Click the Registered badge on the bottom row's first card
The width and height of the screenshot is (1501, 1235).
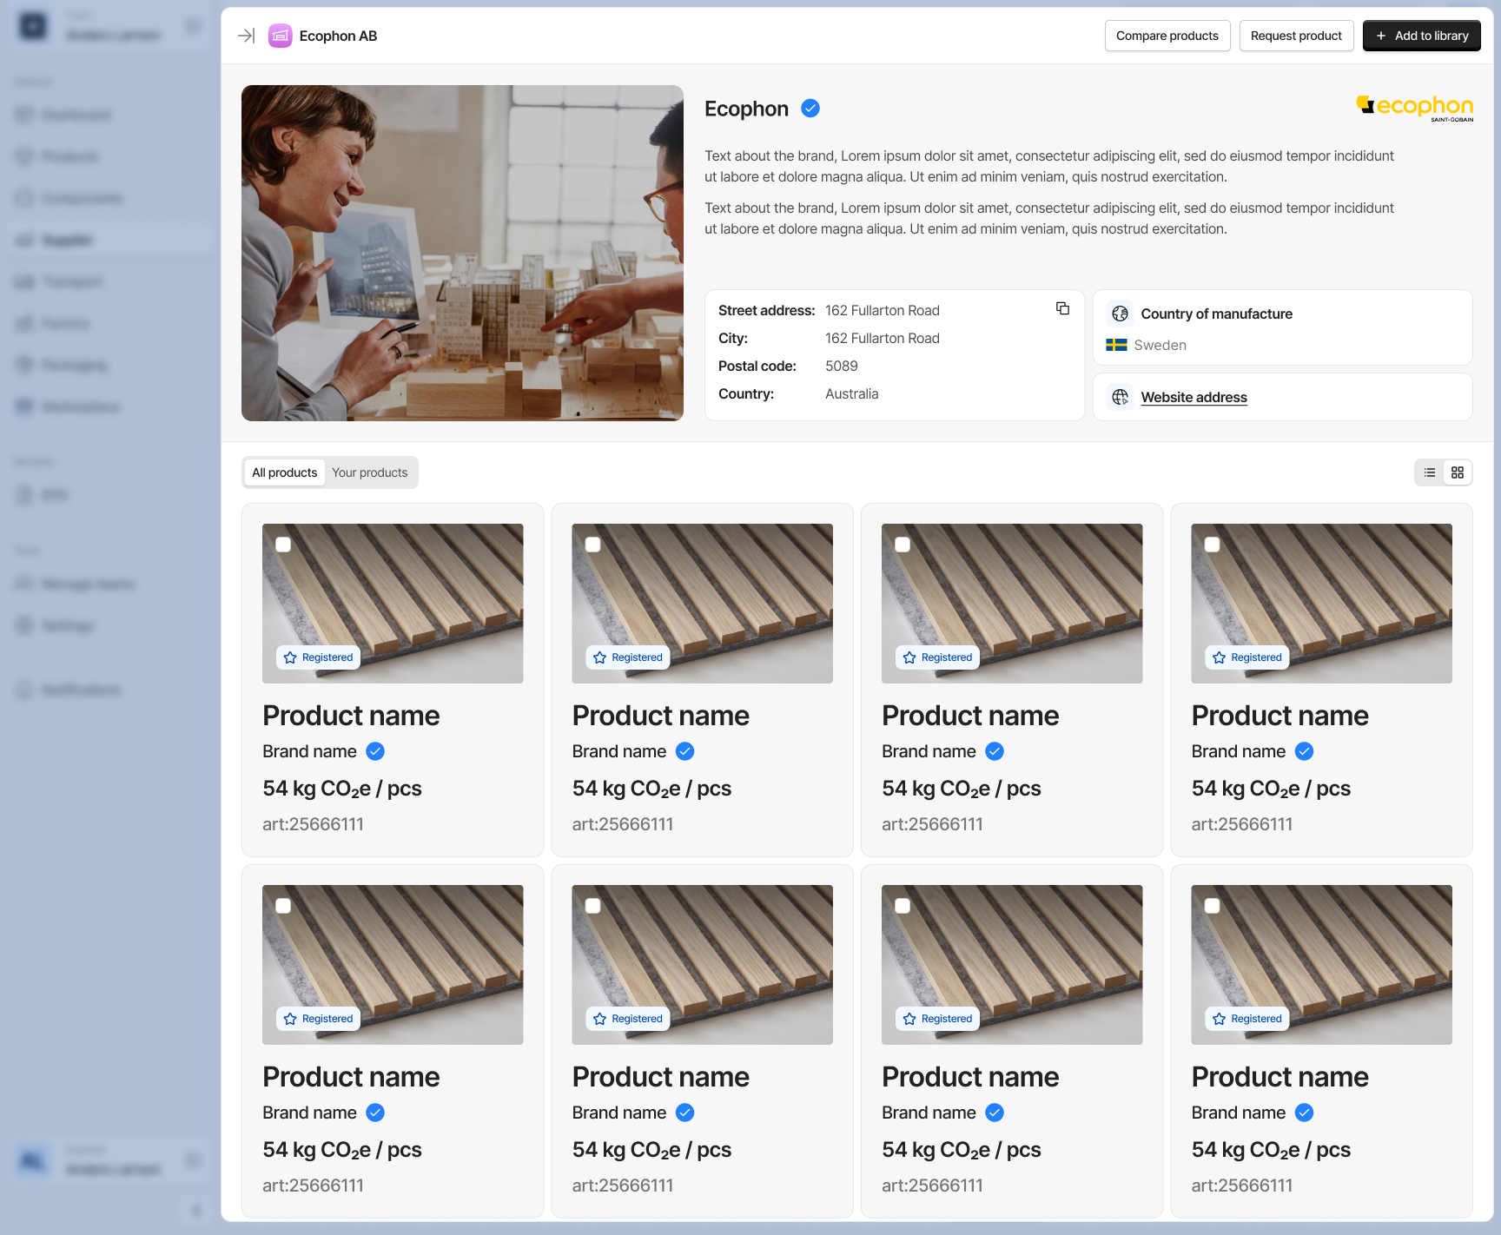(318, 1019)
